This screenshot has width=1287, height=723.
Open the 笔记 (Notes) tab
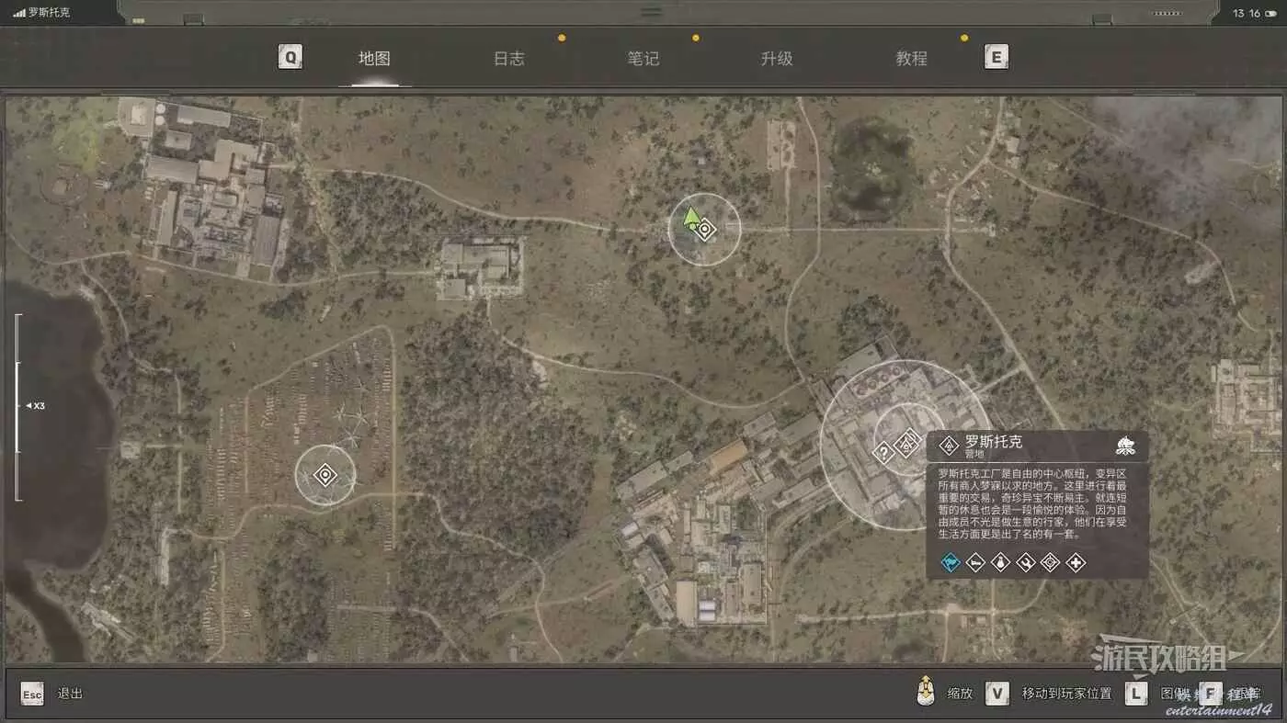(x=643, y=59)
